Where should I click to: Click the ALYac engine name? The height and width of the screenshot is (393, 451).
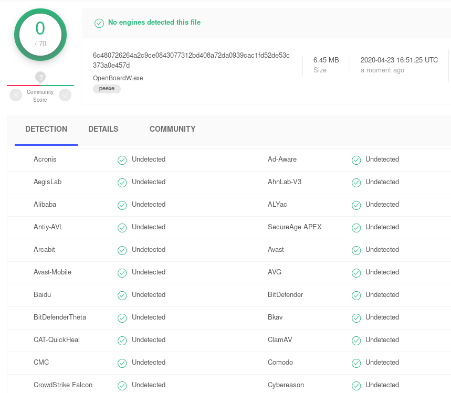click(277, 205)
